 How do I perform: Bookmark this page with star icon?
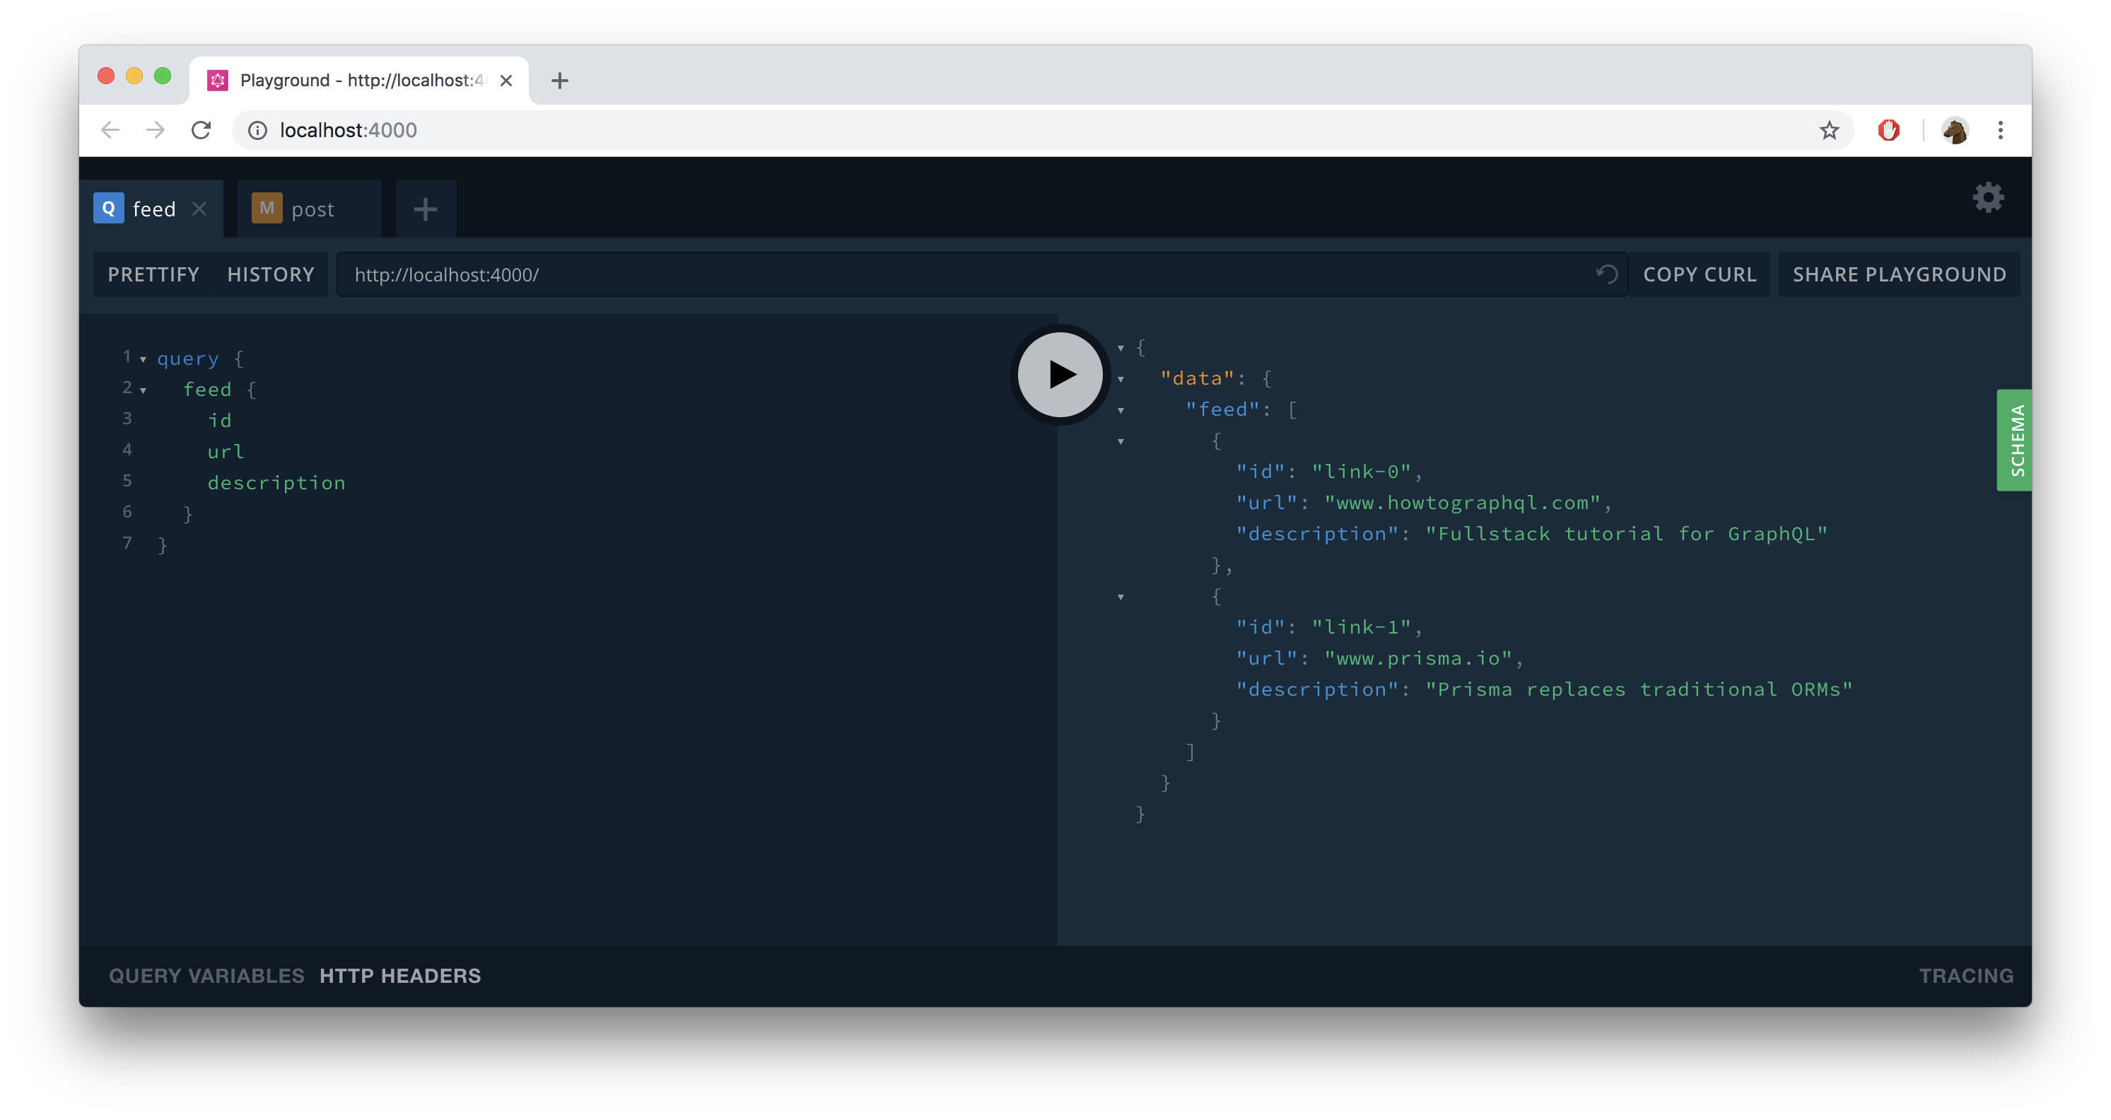1829,130
